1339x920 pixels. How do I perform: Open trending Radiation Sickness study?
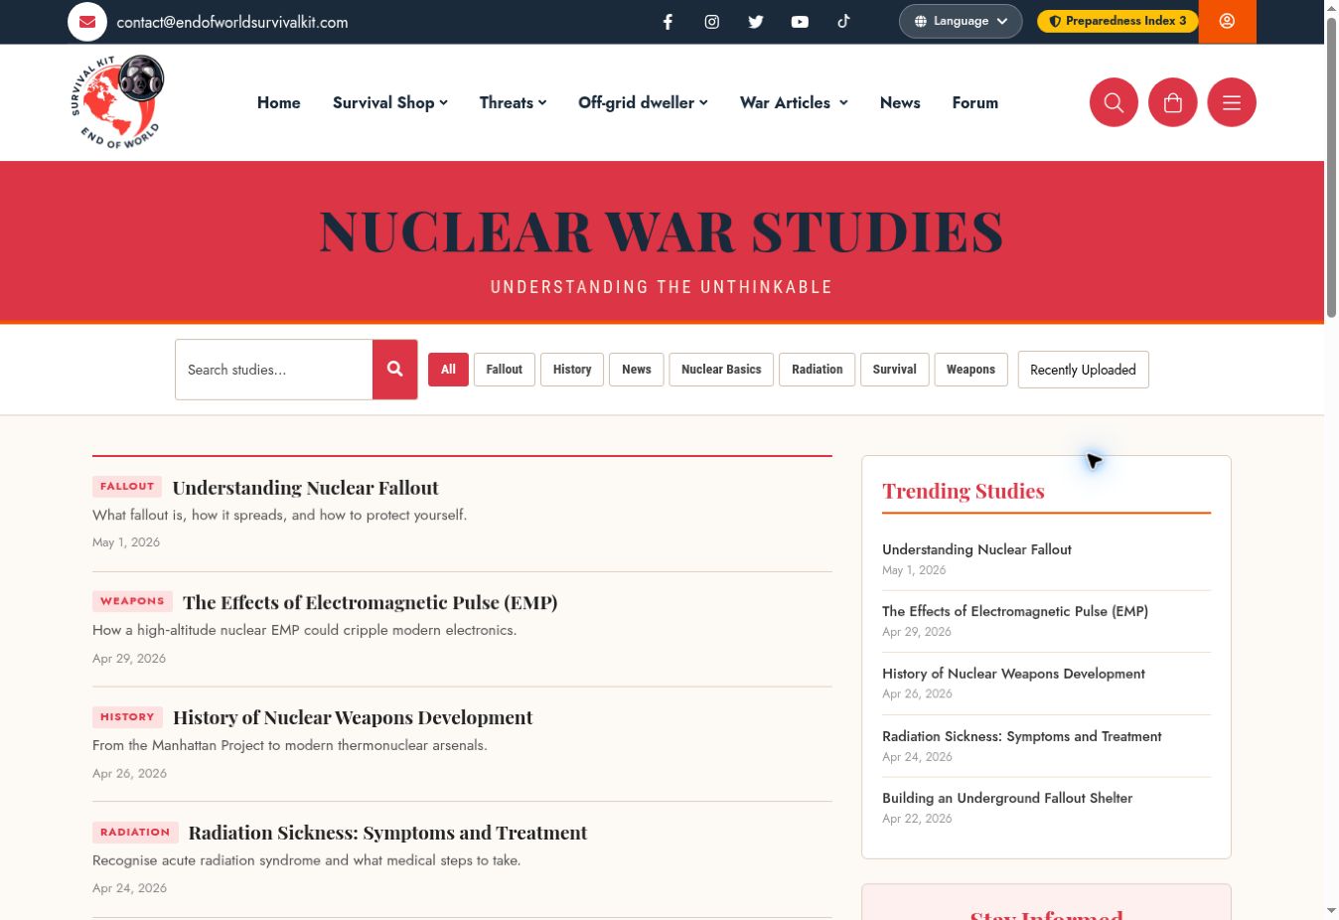1022,736
